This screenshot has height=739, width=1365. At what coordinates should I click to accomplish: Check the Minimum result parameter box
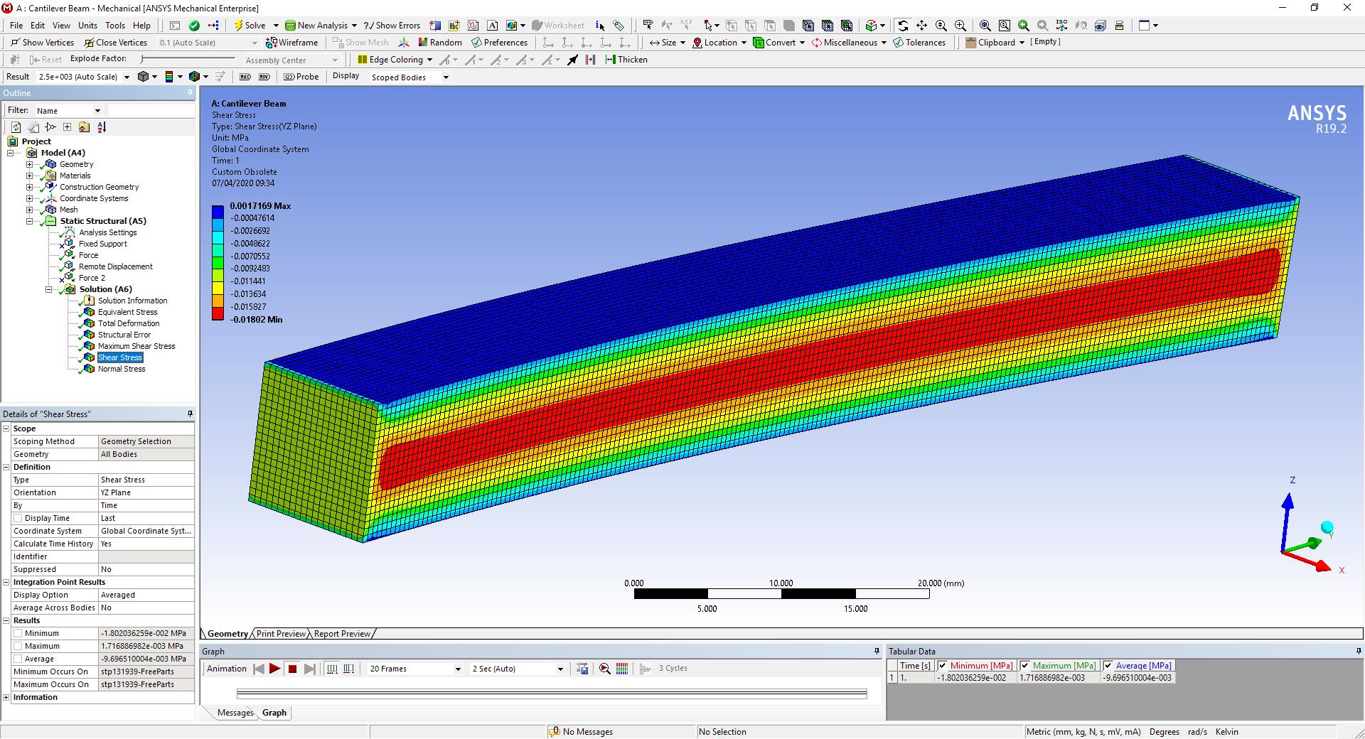(x=18, y=633)
